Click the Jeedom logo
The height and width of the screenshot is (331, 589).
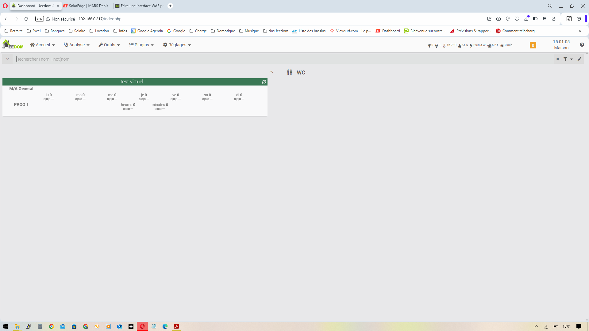(x=13, y=44)
